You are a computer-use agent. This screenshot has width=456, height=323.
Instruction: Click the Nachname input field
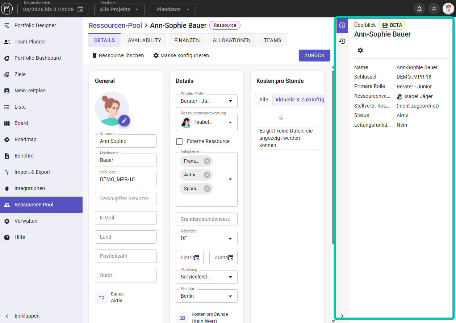point(126,160)
